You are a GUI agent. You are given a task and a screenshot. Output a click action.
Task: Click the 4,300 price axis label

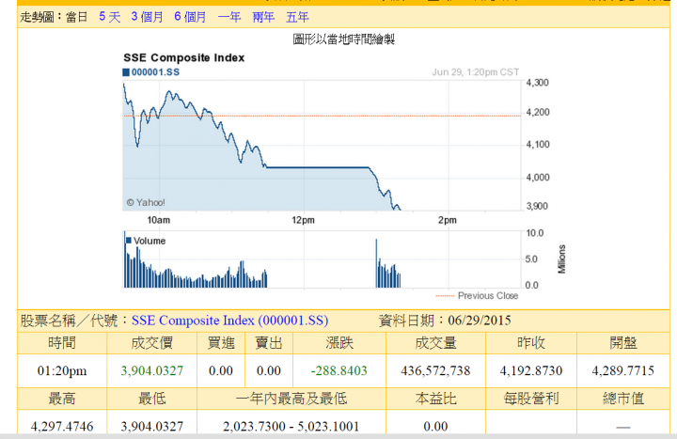(x=537, y=83)
